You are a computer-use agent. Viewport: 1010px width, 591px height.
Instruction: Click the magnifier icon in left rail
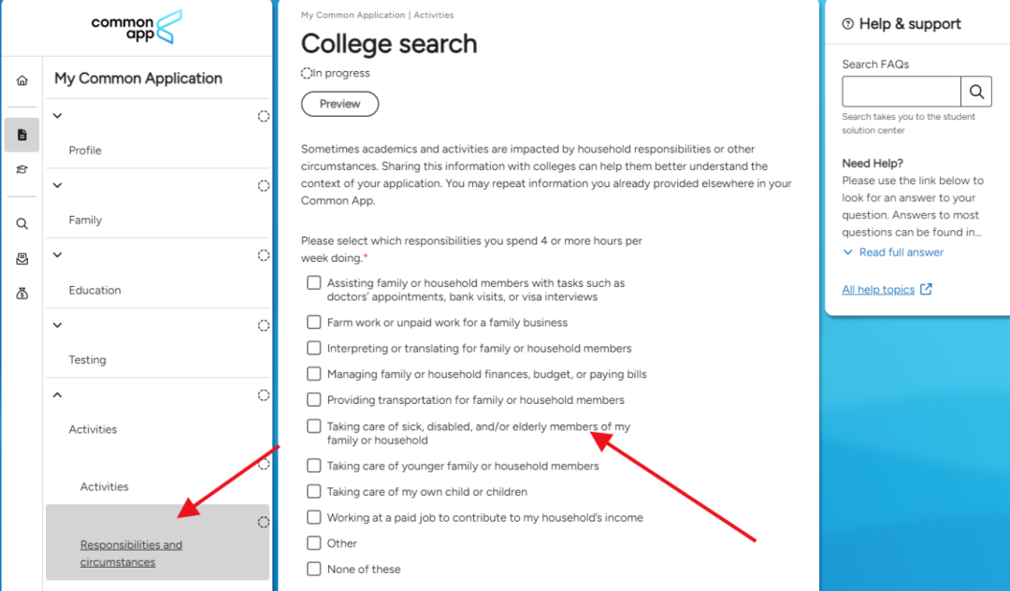point(22,223)
